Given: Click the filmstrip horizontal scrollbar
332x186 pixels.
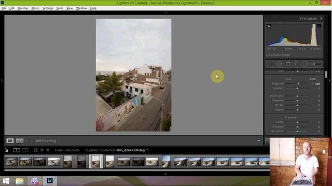Looking at the screenshot, I should [x=137, y=170].
